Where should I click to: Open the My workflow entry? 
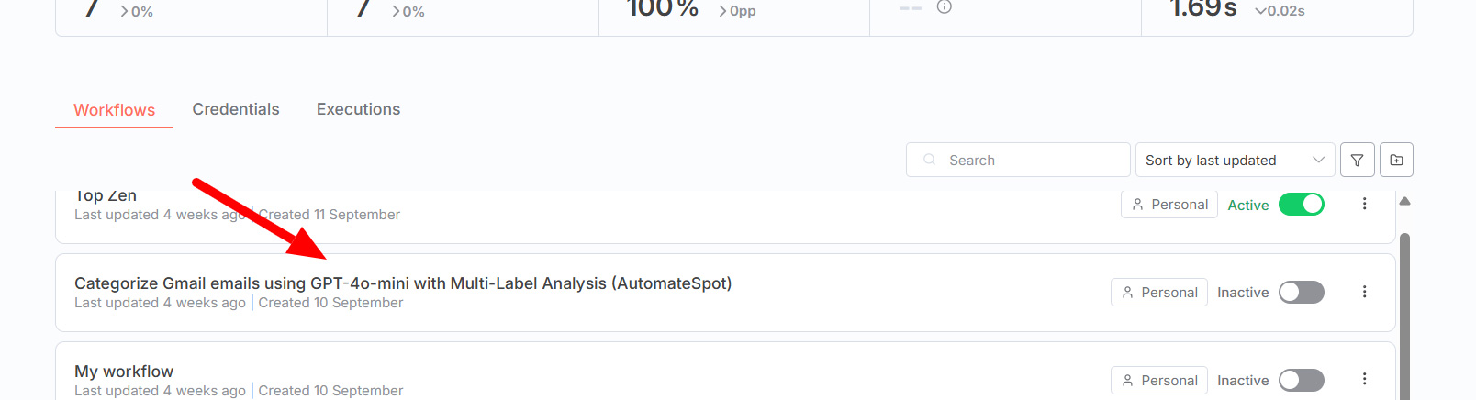[124, 372]
